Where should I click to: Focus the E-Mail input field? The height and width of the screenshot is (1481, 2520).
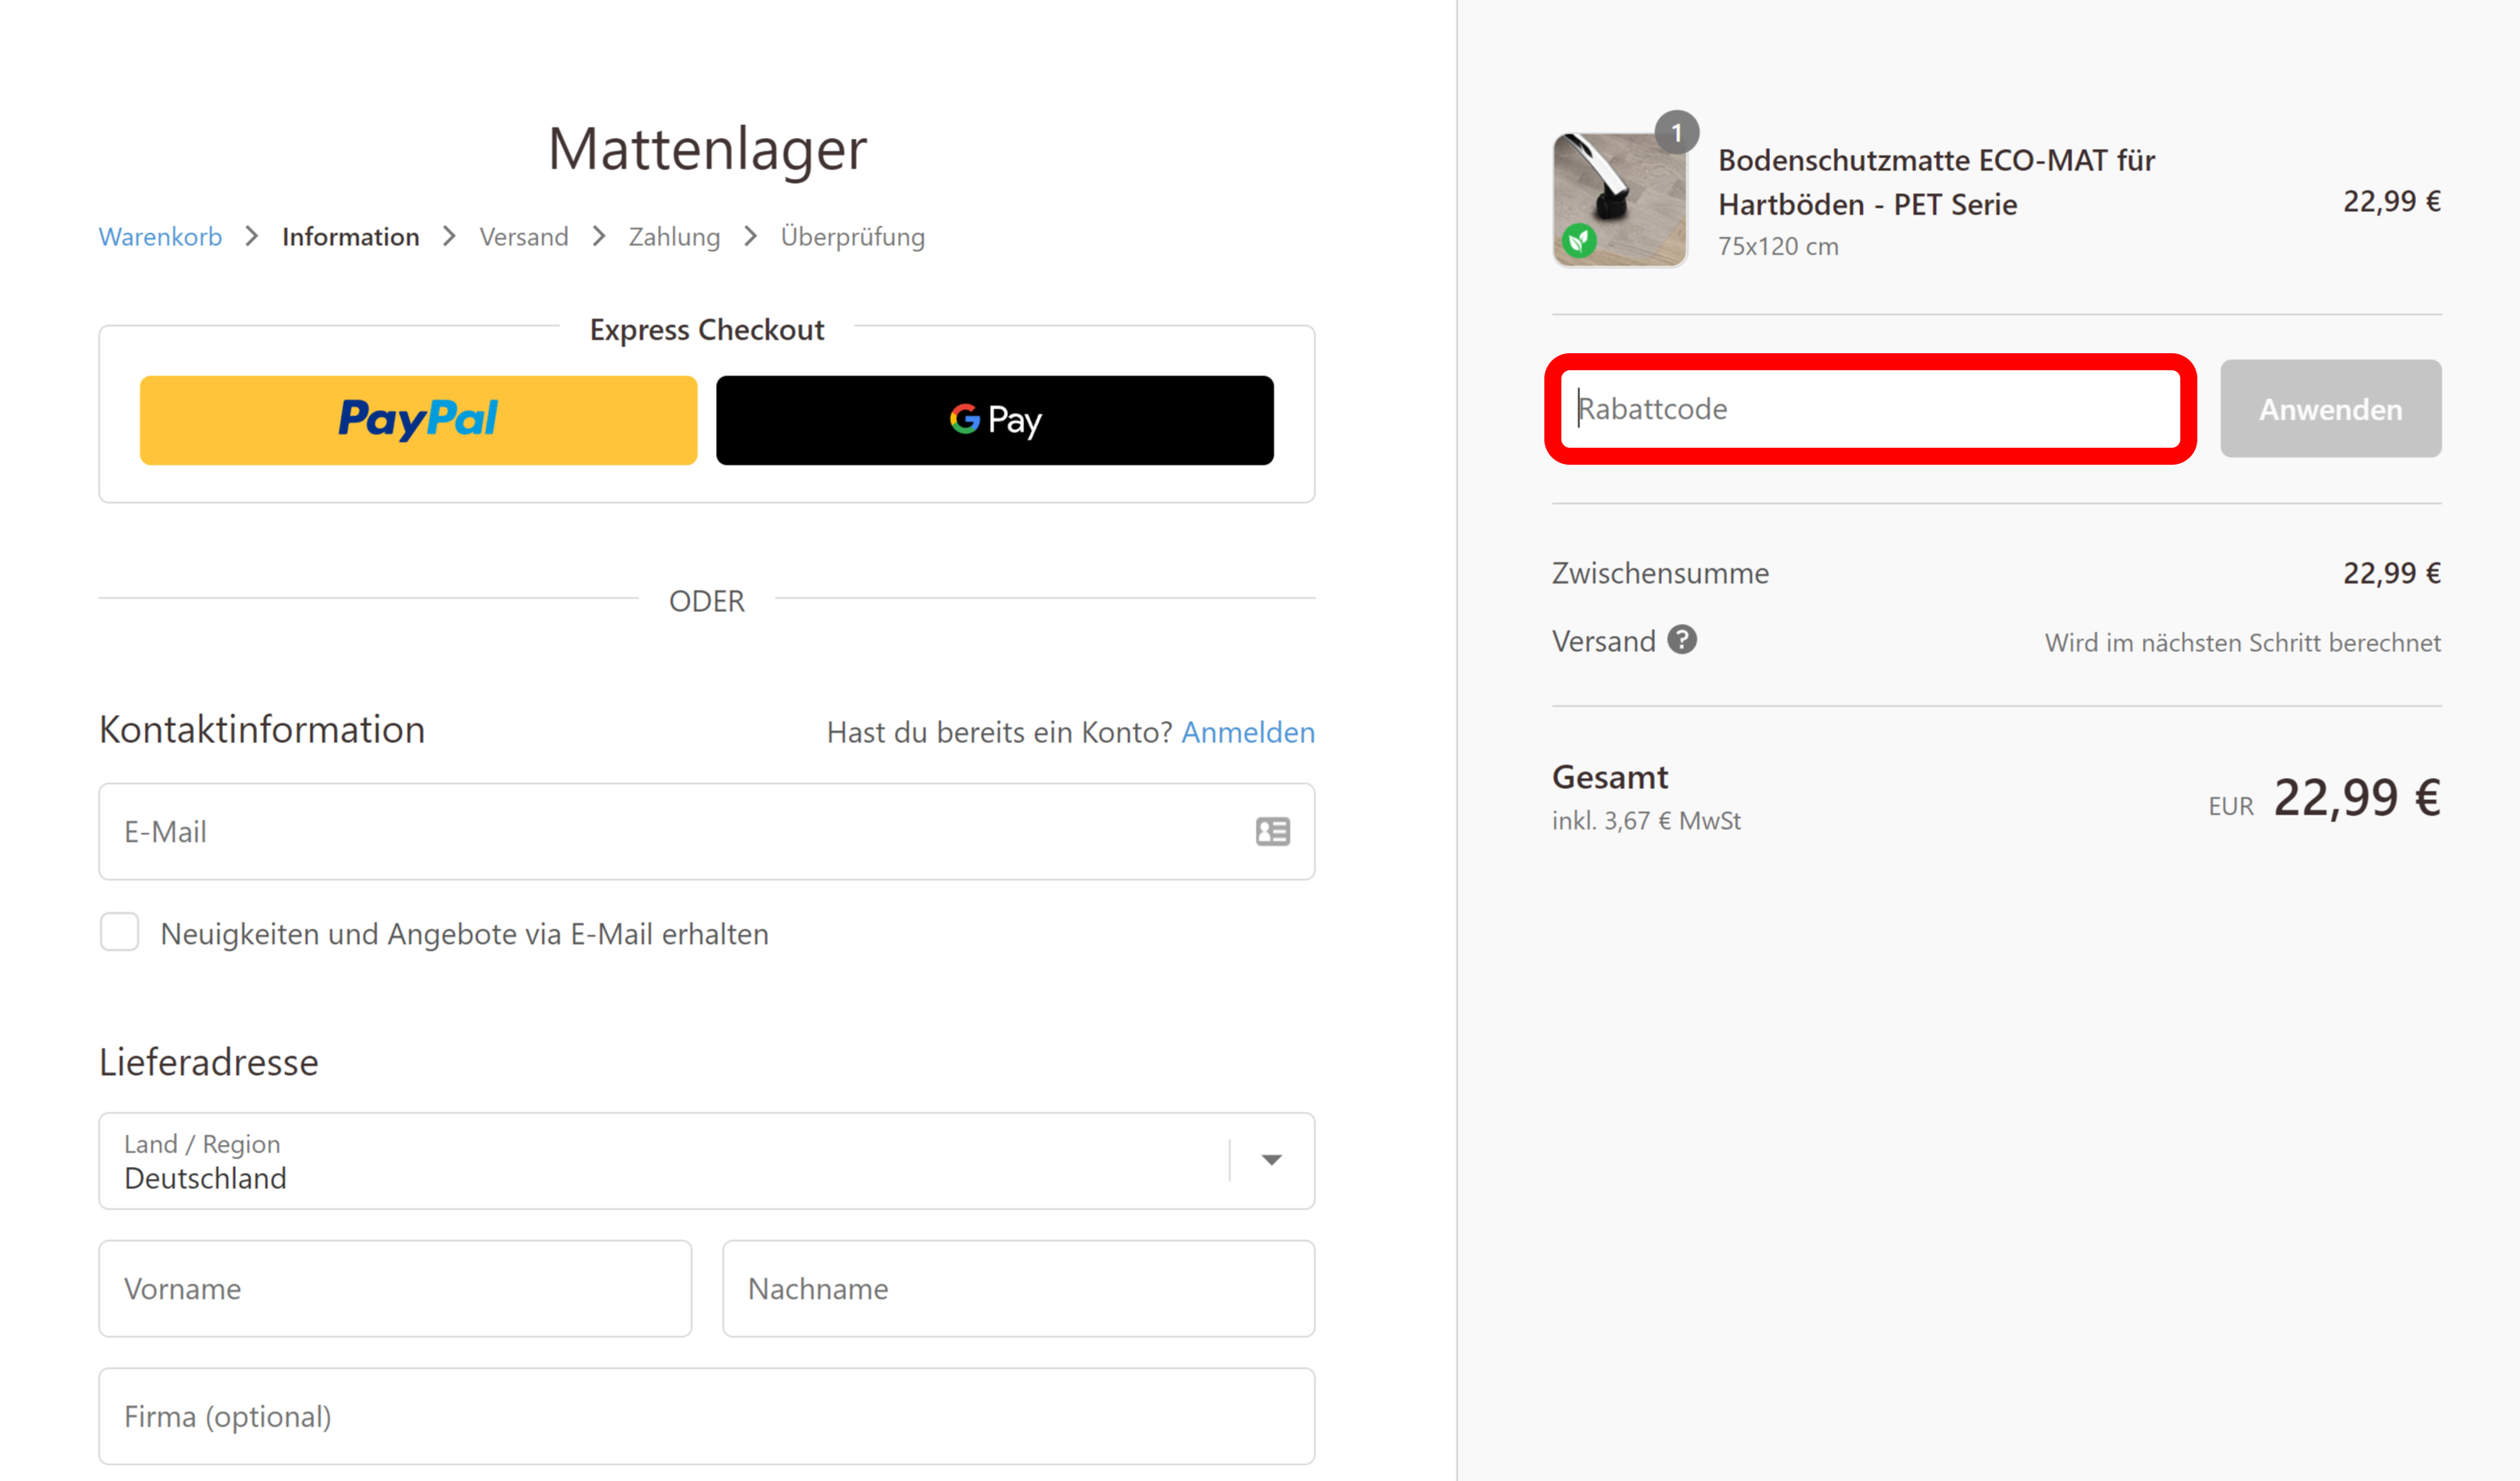[x=707, y=832]
